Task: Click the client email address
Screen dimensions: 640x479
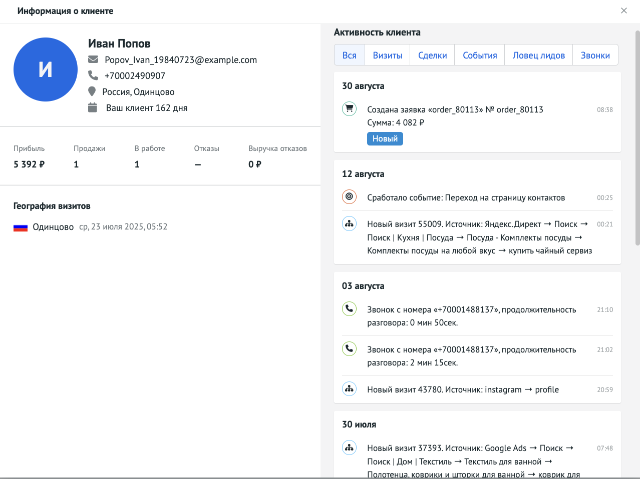Action: click(x=180, y=60)
